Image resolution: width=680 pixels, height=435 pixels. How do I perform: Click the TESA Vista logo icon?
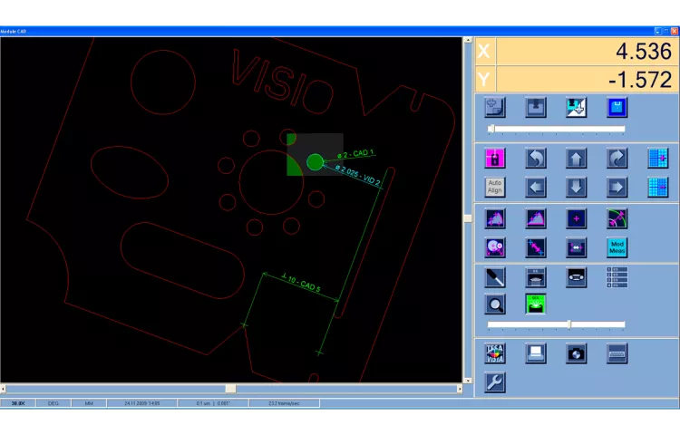495,353
